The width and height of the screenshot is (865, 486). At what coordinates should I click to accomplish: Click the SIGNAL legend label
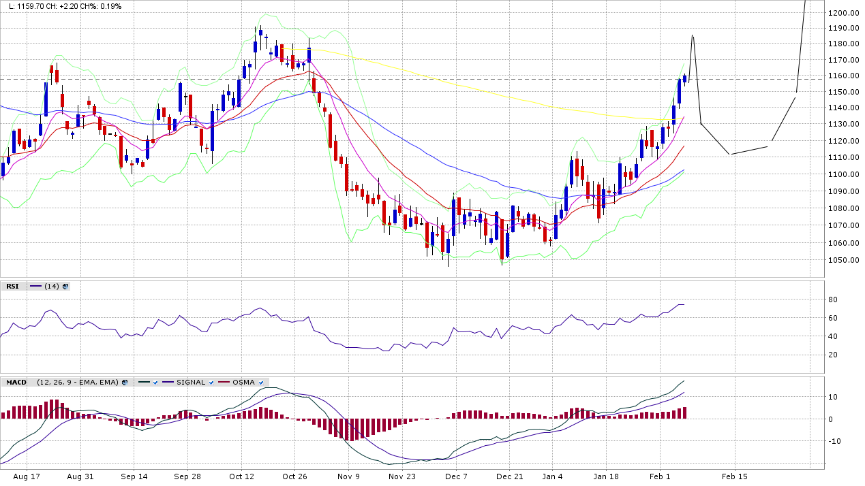tap(191, 383)
